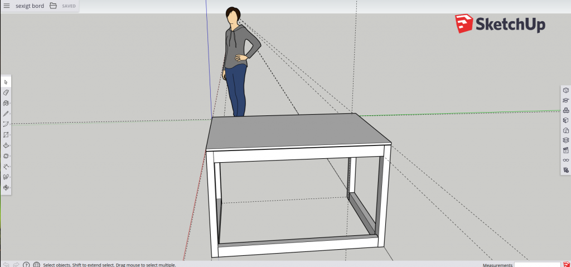Pick the Eraser tool

6,93
